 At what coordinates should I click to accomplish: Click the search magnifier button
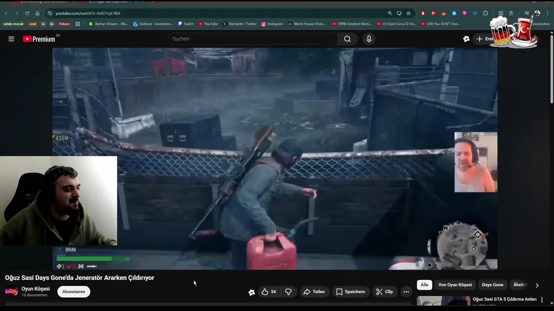pyautogui.click(x=347, y=39)
